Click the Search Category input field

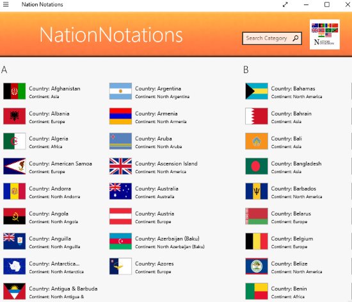click(x=272, y=38)
